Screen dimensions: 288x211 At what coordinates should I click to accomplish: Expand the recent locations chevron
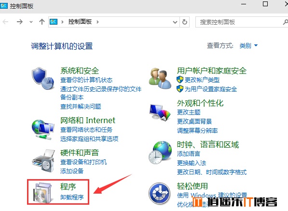[31, 22]
